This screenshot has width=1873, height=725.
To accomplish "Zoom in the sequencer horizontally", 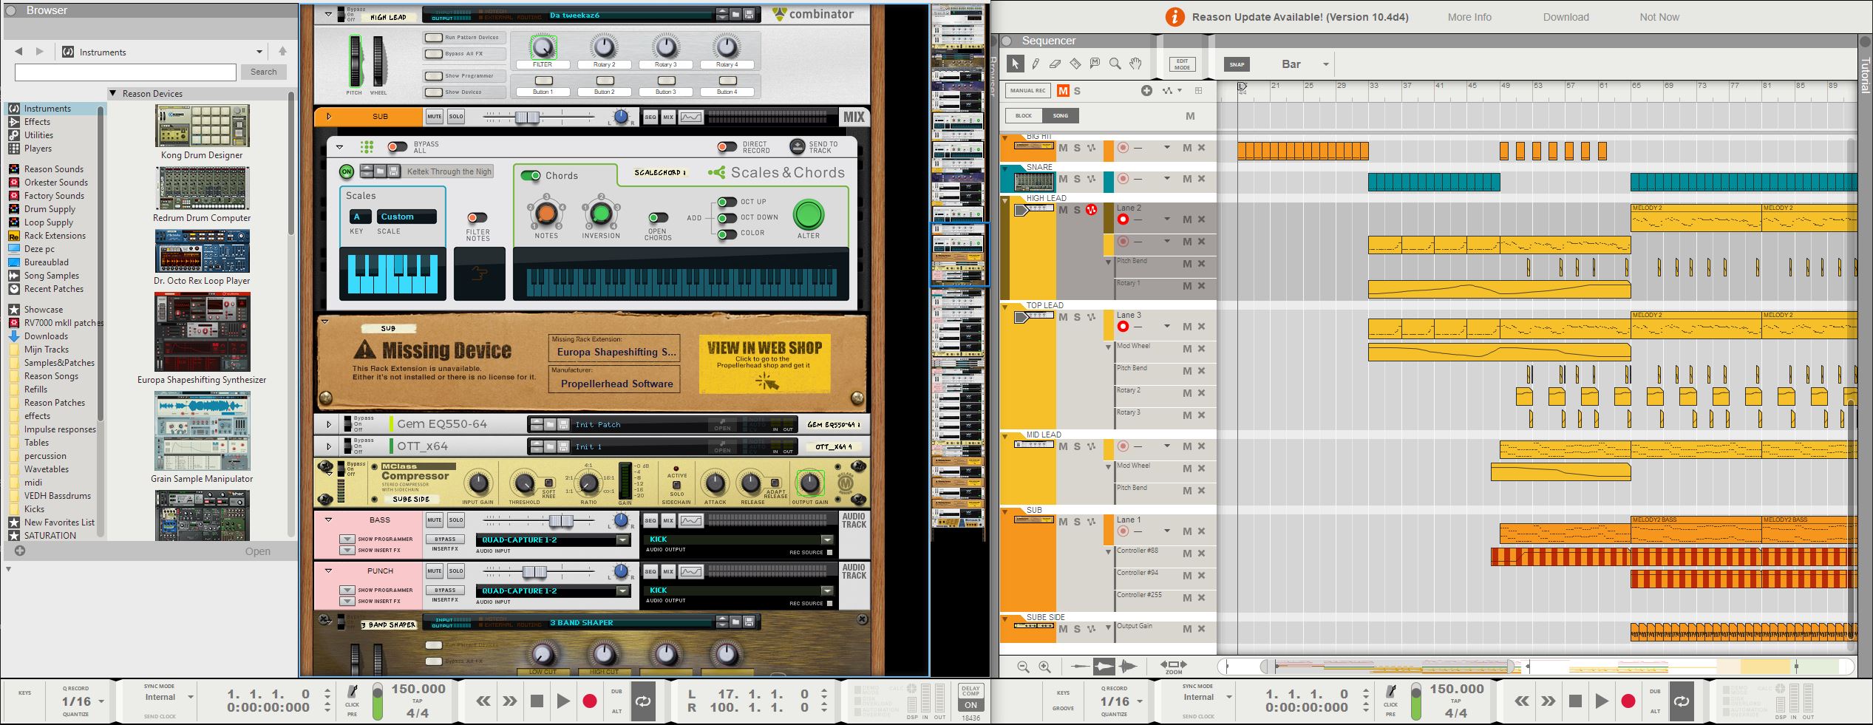I will [x=1044, y=667].
